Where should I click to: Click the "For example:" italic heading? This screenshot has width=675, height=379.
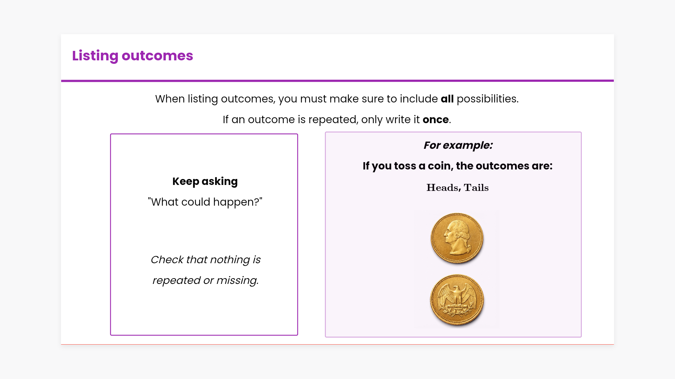click(458, 145)
